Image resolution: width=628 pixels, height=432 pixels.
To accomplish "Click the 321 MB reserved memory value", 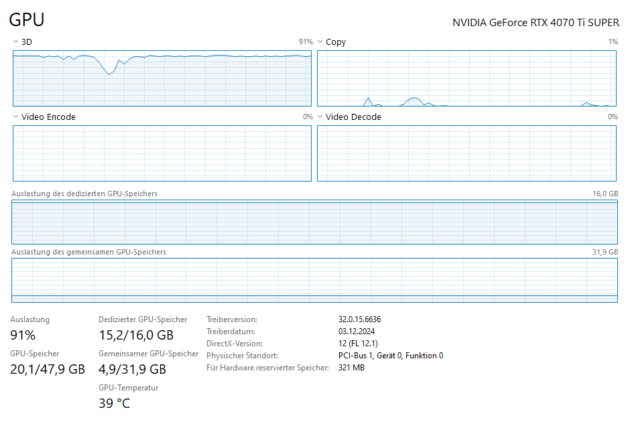I will click(351, 368).
